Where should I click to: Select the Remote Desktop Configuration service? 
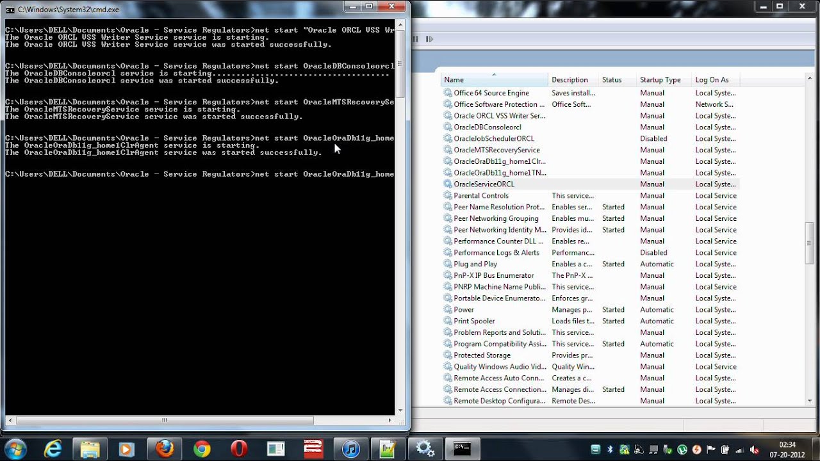(x=590, y=401)
